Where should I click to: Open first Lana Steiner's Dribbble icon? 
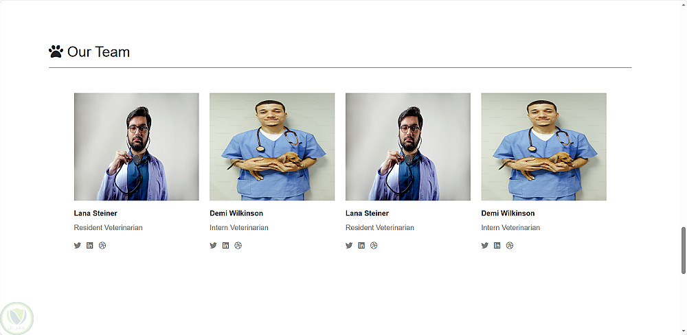[102, 245]
